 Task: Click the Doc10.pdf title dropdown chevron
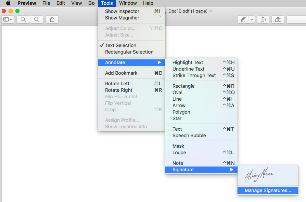[211, 11]
